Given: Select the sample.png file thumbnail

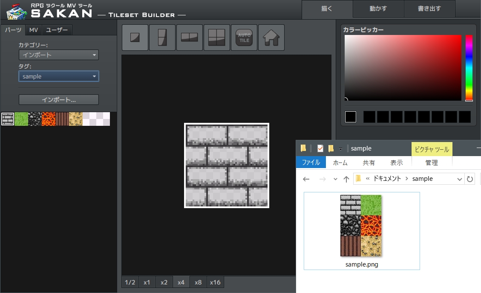Looking at the screenshot, I should point(361,226).
